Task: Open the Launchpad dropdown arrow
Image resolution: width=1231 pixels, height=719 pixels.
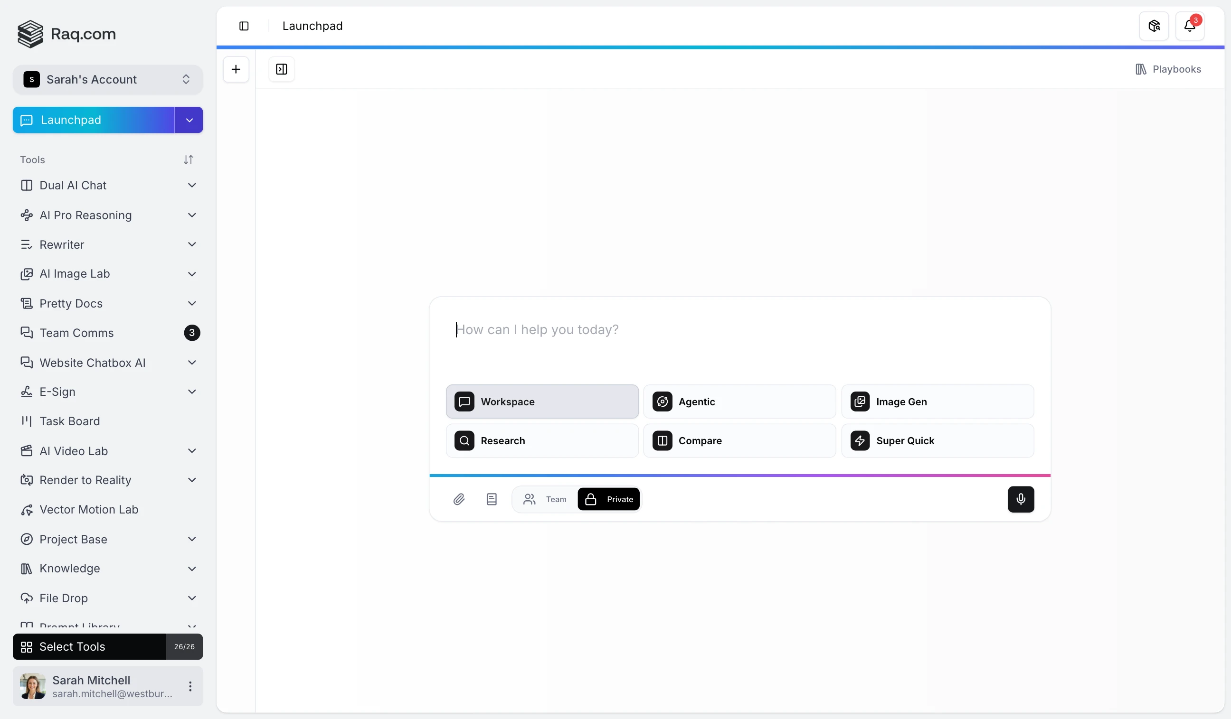Action: tap(189, 120)
